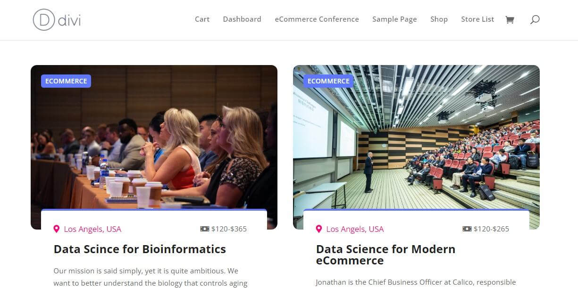
Task: Click ECOMMERCE badge on the right card
Action: (328, 81)
